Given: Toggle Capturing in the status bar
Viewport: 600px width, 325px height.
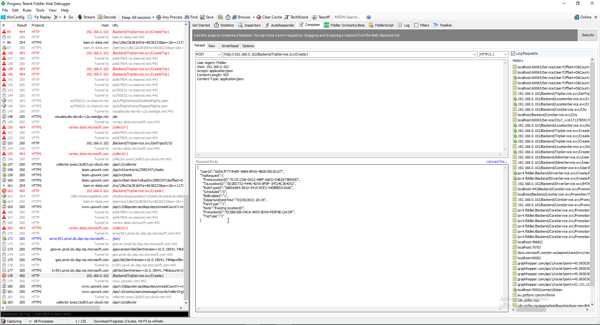Looking at the screenshot, I should pyautogui.click(x=11, y=321).
